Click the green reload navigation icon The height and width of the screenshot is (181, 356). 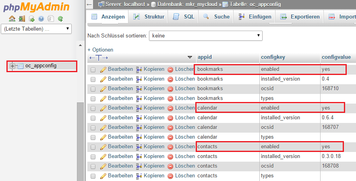pos(60,19)
